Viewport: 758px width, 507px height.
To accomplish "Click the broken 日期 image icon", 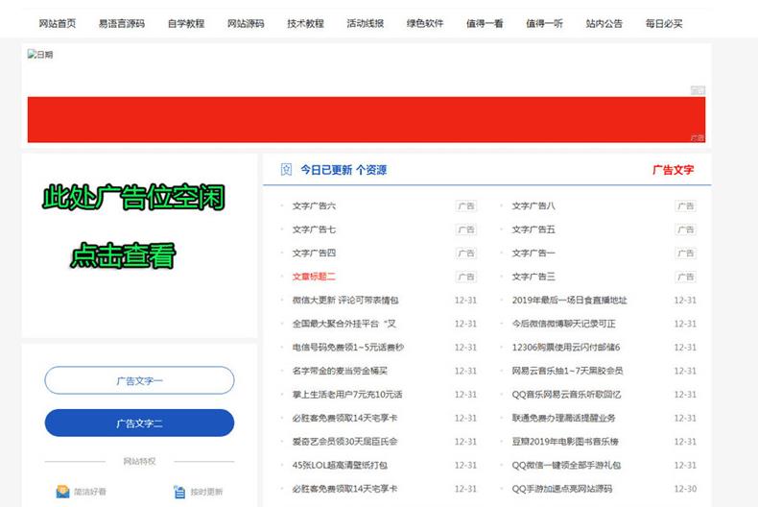I will (32, 54).
